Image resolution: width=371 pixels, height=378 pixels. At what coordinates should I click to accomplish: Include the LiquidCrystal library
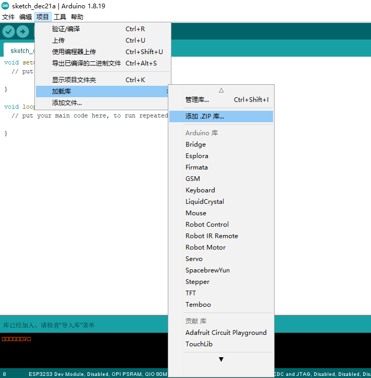pos(221,202)
